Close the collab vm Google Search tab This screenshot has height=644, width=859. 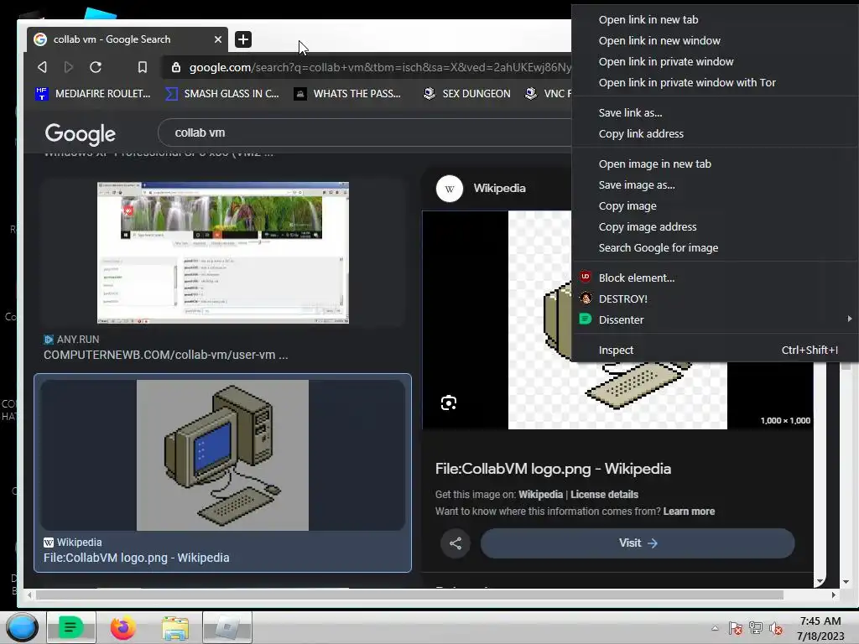218,39
